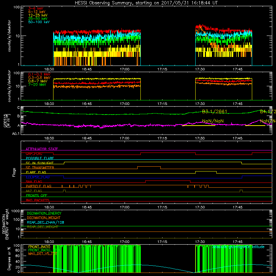Click the SAA_FLAG label
The width and height of the screenshot is (276, 276).
(34, 182)
